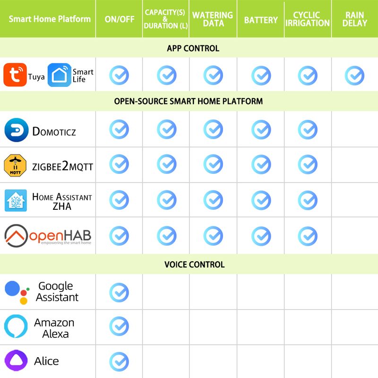Click the Smart Home Platform header
Screen dimensions: 378x378
[50, 19]
